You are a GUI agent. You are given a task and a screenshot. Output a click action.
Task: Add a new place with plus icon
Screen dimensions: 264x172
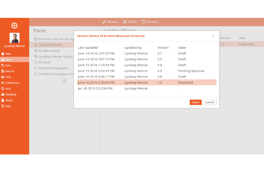(64, 81)
